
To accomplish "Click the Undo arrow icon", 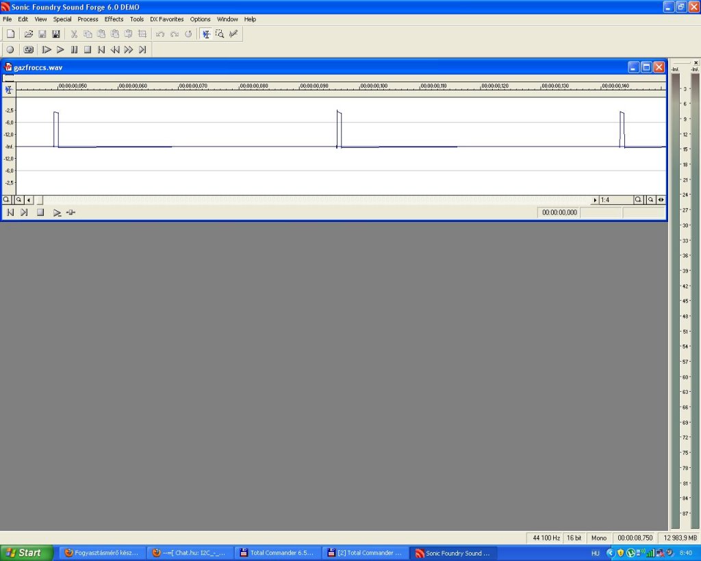I will click(x=160, y=34).
